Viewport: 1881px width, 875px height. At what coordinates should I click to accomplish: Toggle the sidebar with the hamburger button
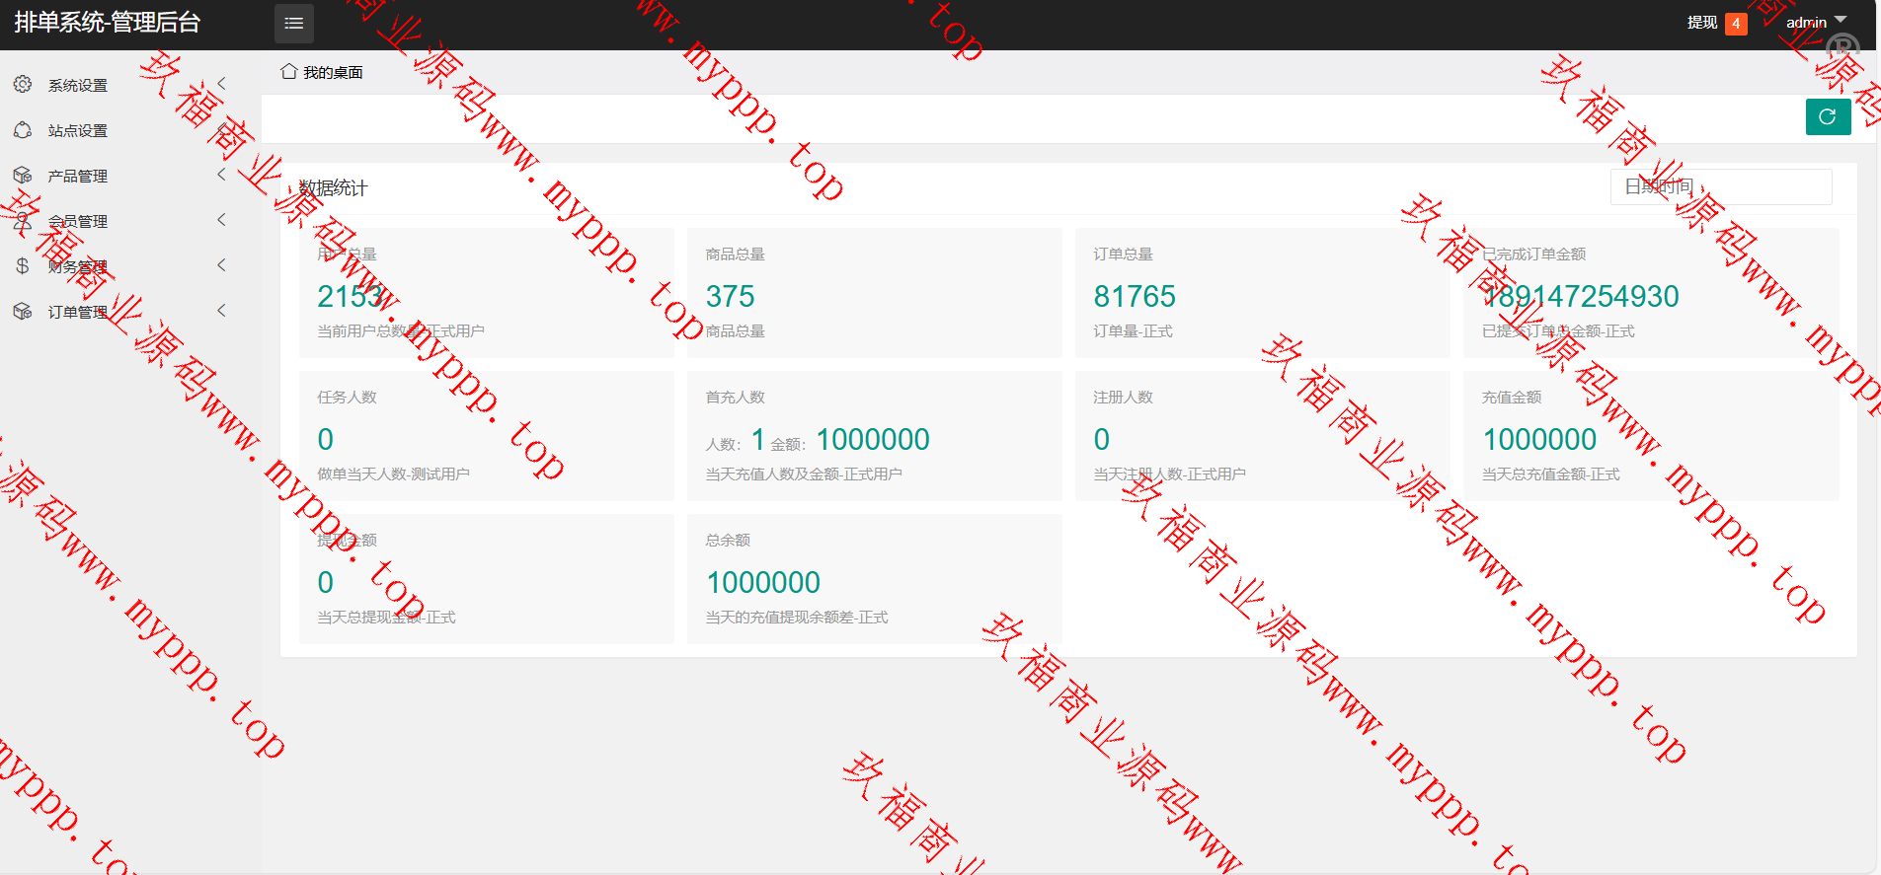point(293,24)
